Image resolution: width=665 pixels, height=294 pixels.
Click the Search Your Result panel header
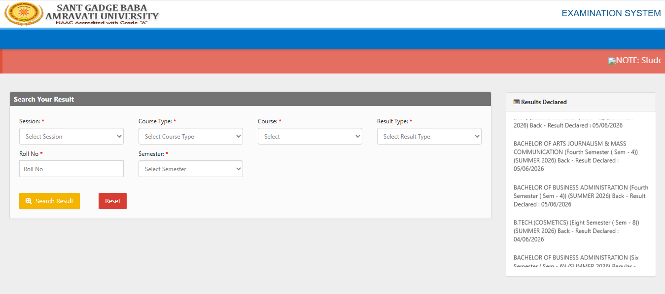click(250, 99)
